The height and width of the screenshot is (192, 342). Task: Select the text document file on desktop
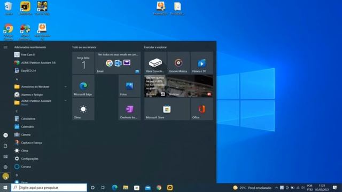(x=177, y=9)
